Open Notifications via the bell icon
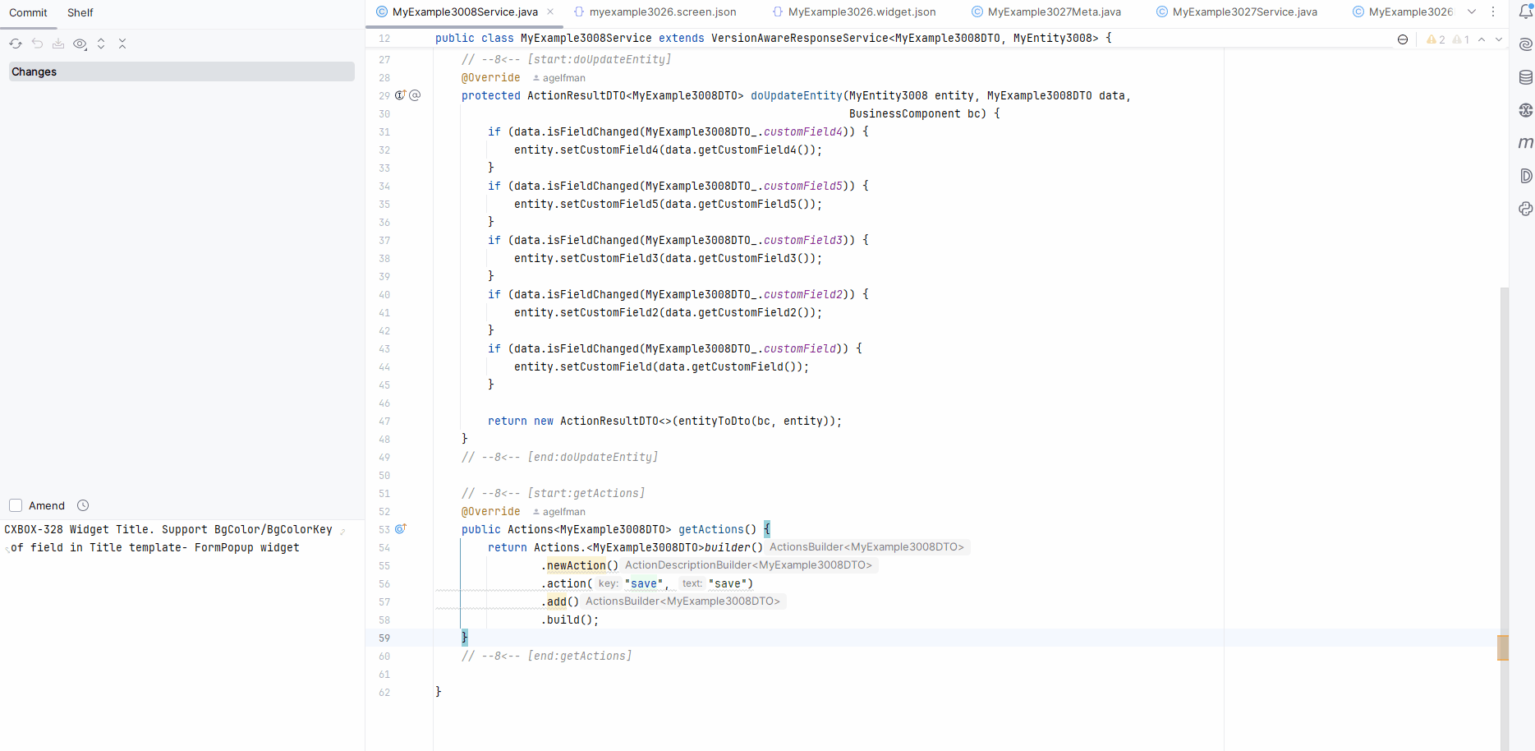 tap(1525, 12)
